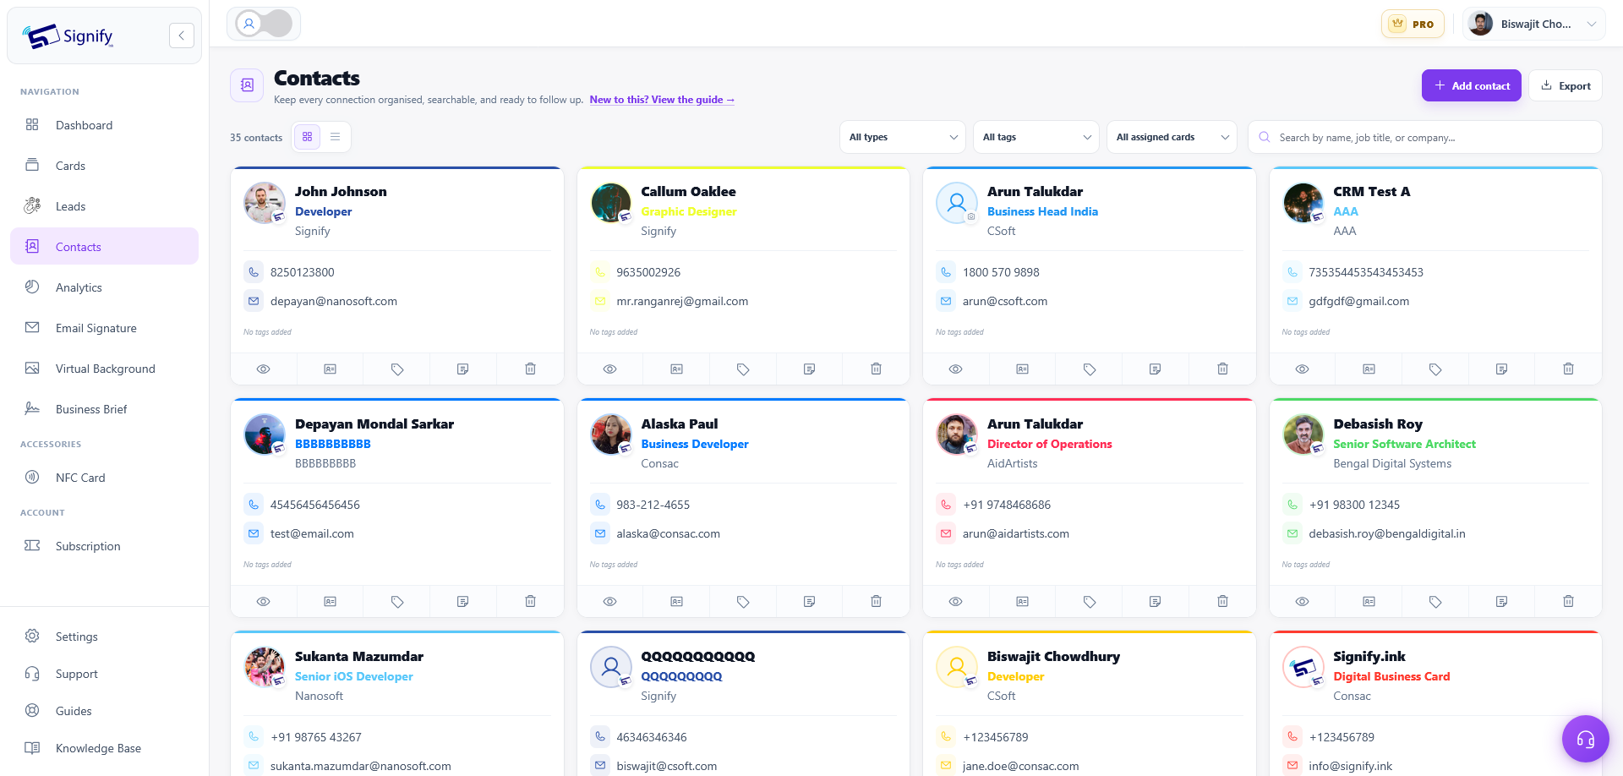Viewport: 1623px width, 776px height.
Task: Open the All tags filter dropdown
Action: pos(1036,137)
